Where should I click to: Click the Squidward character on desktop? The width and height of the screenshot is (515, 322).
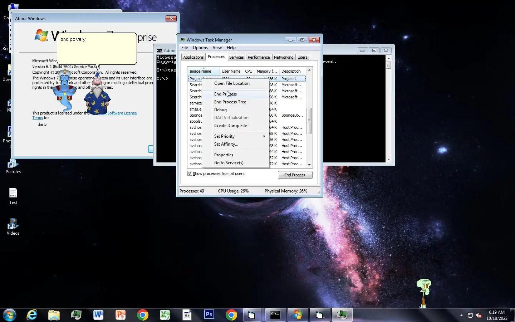click(424, 293)
